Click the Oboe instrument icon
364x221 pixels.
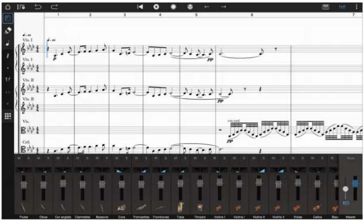pos(43,208)
